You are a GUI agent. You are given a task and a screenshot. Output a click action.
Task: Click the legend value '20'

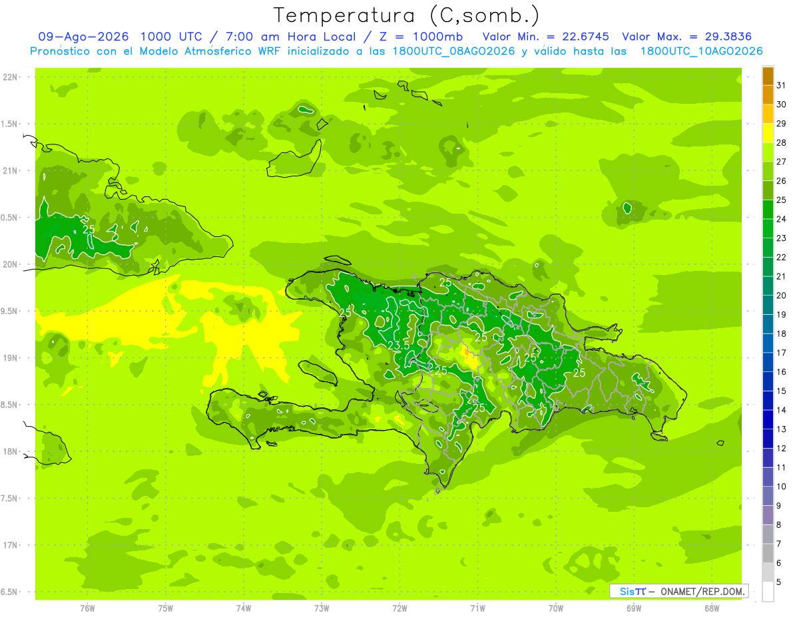click(781, 296)
